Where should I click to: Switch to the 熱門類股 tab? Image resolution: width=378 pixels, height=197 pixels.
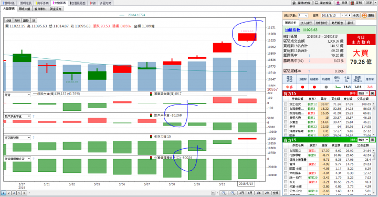pos(337,23)
